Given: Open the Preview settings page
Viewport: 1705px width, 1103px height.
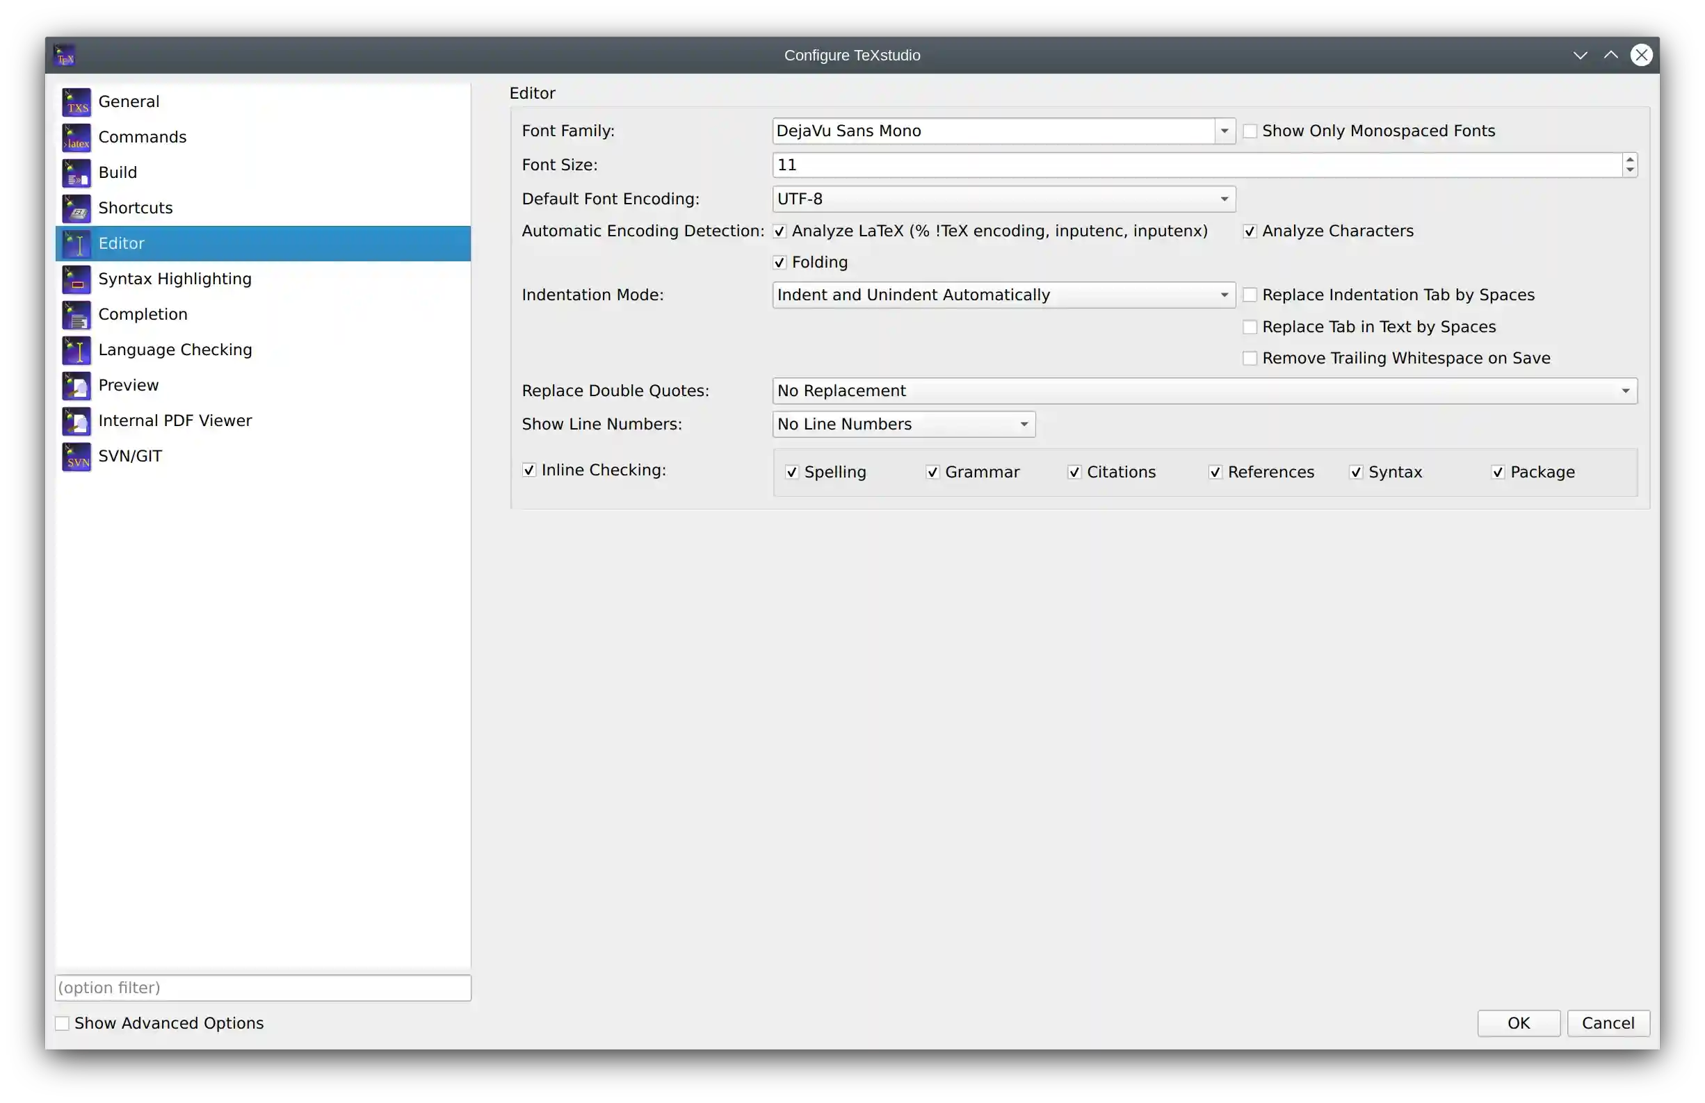Looking at the screenshot, I should 129,384.
